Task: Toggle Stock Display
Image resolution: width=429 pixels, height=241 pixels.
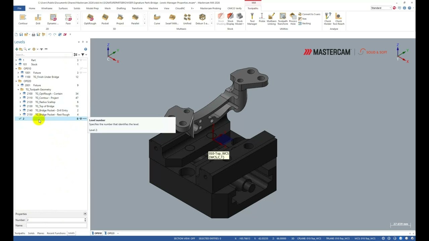Action: click(x=230, y=19)
